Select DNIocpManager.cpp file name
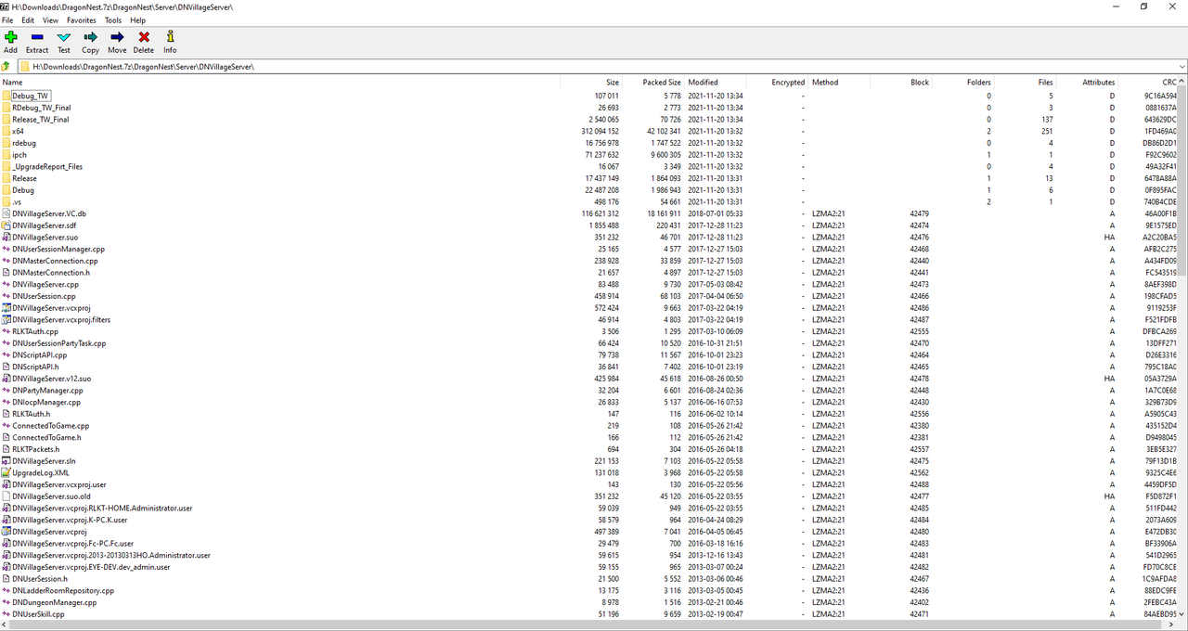The height and width of the screenshot is (631, 1188). (x=46, y=403)
